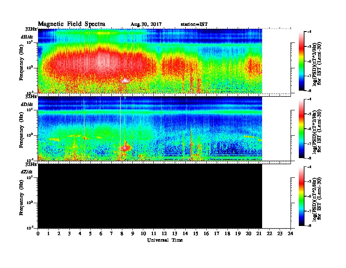Click the '-8' tick on dZ/dt color bar
This screenshot has width=346, height=268.
coord(309,226)
